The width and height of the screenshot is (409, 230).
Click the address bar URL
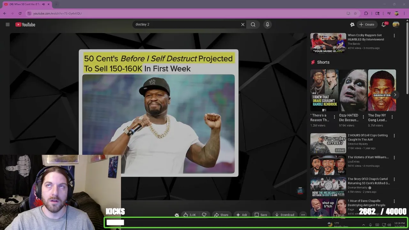pos(58,13)
